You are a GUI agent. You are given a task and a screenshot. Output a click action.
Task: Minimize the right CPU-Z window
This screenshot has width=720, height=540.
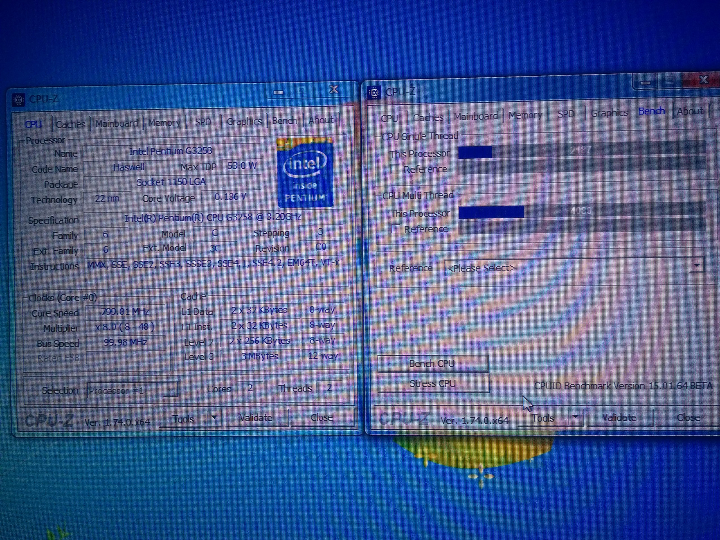(x=645, y=82)
